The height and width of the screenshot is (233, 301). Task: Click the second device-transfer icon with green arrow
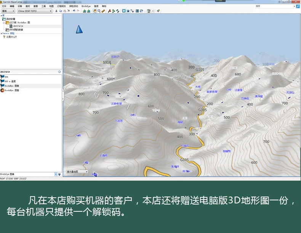[88, 11]
